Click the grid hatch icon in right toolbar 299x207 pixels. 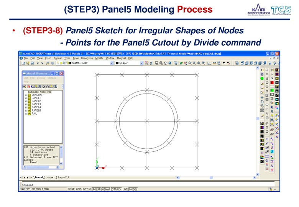click(267, 99)
